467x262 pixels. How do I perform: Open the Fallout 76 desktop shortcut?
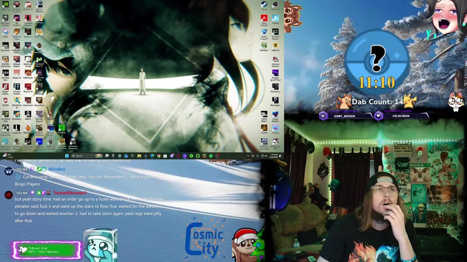[275, 45]
